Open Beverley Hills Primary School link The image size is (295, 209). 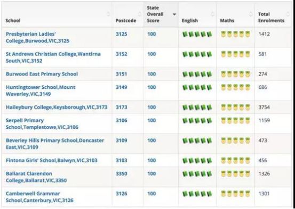click(x=55, y=144)
